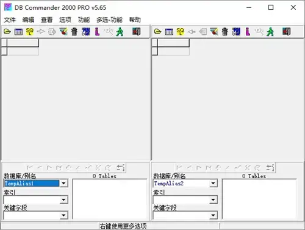Open the 查看 menu
This screenshot has height=230, width=305.
click(x=47, y=20)
